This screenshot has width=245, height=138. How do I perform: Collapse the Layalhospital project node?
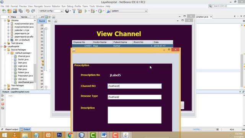[2, 46]
